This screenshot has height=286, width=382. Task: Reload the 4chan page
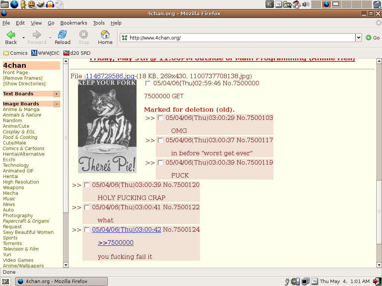pos(62,38)
